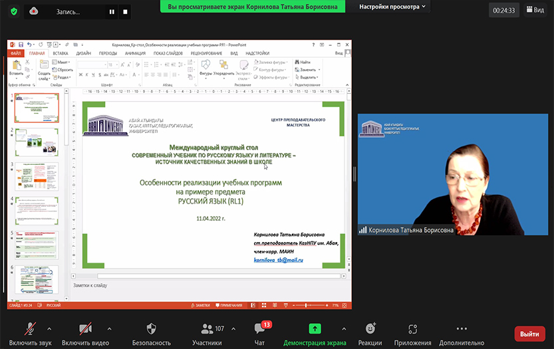Pause the recording

click(111, 11)
